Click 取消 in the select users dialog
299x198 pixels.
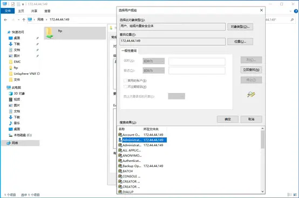[251, 119]
